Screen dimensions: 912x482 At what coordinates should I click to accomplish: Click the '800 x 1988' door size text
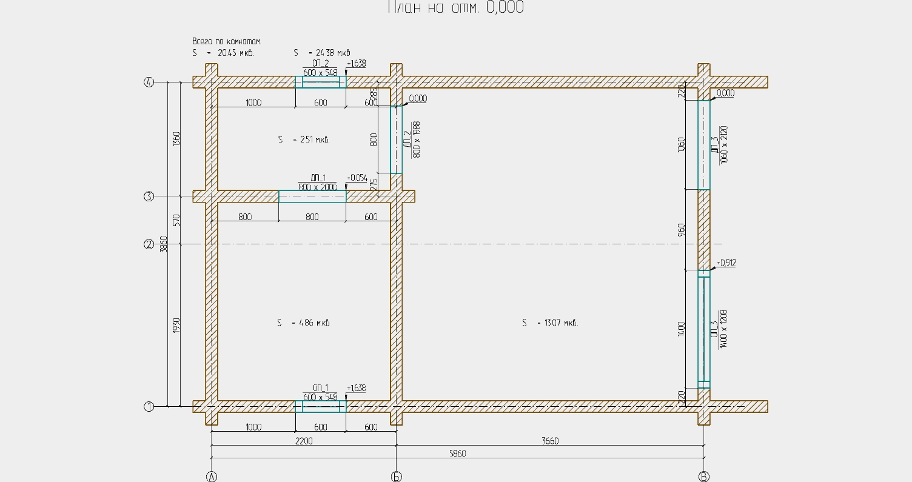pyautogui.click(x=417, y=139)
